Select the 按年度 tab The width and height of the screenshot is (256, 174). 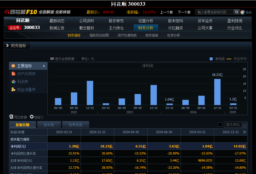[49, 125]
